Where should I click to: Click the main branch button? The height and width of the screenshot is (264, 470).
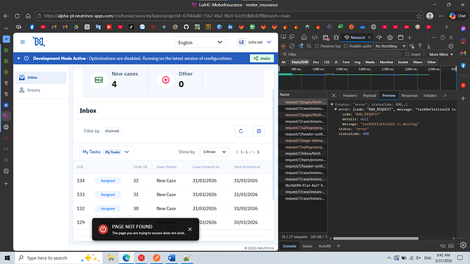tap(262, 59)
